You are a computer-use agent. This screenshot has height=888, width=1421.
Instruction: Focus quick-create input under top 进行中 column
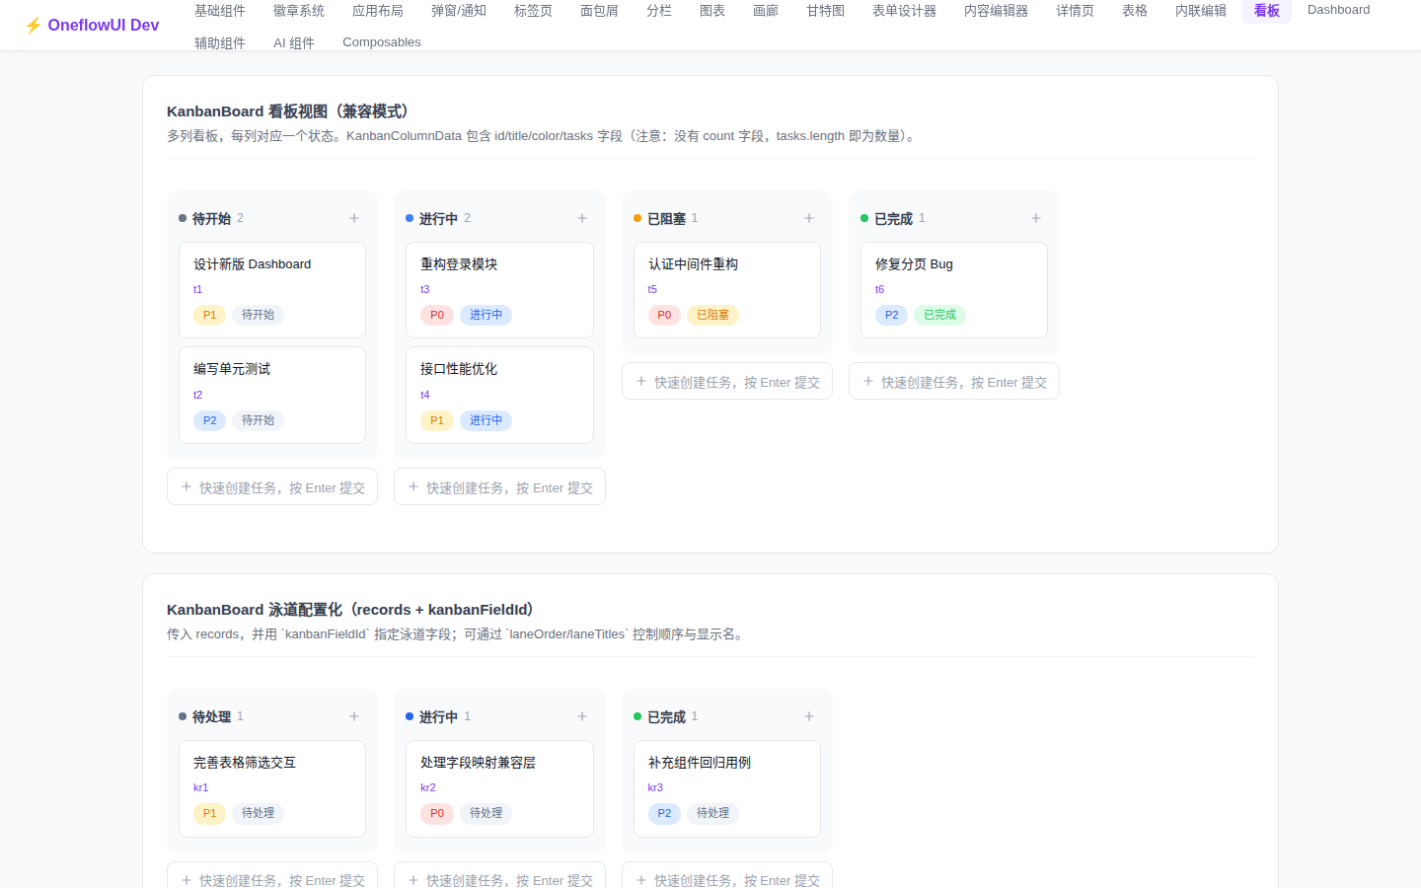coord(499,487)
